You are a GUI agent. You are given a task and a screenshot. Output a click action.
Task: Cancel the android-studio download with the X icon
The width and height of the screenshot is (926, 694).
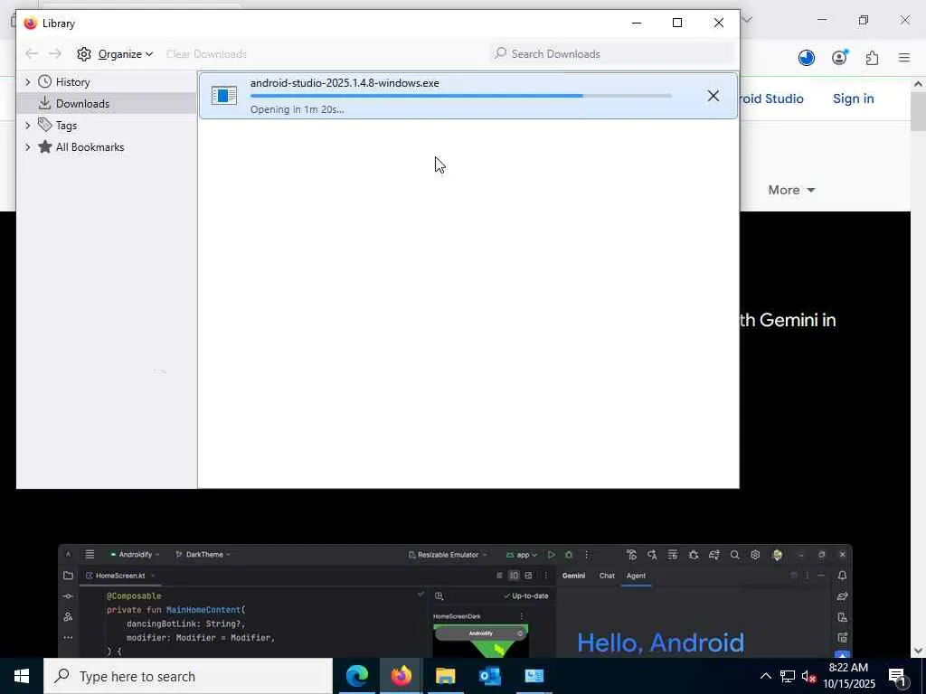coord(713,96)
